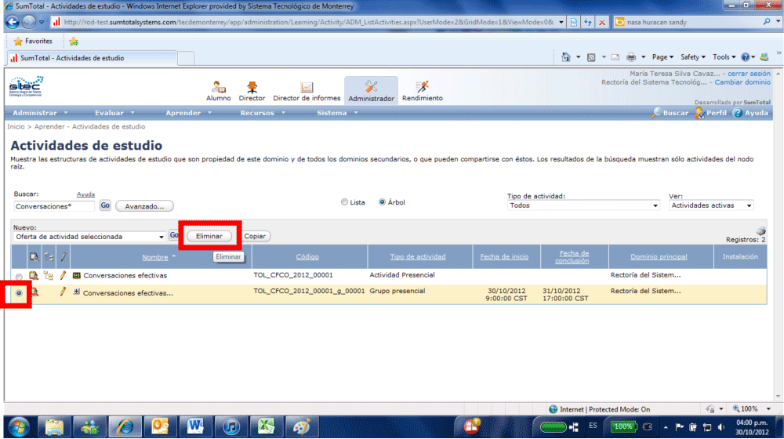View details icon for first Conversaciones efectivas row
This screenshot has height=439, width=784.
click(x=34, y=275)
